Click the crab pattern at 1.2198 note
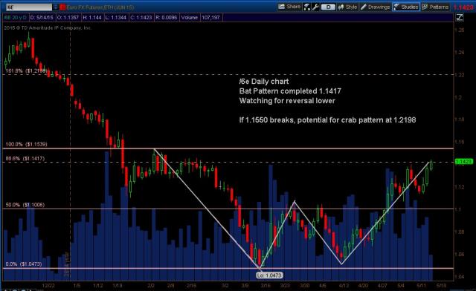This screenshot has height=291, width=476. 327,120
